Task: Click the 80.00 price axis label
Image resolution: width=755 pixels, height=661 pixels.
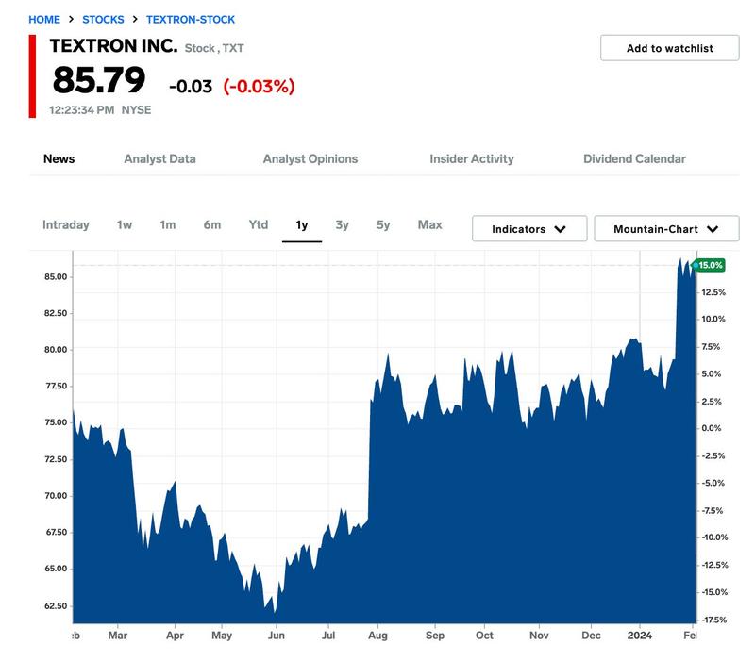Action: point(56,350)
